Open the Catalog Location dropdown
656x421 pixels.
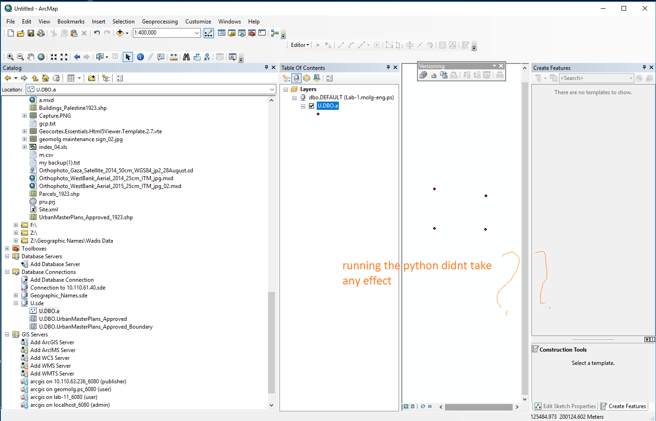pyautogui.click(x=272, y=90)
